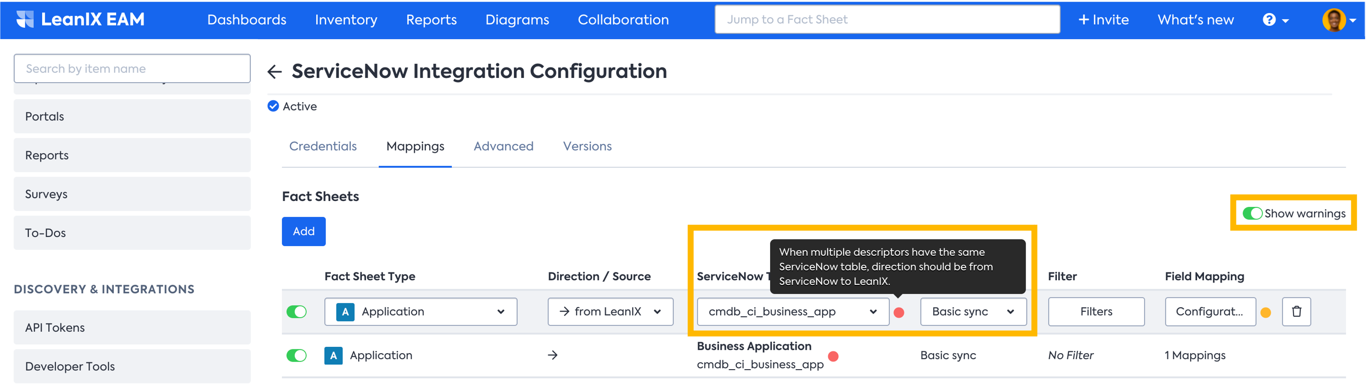This screenshot has width=1366, height=386.
Task: Click the Search by item name field
Action: [132, 68]
